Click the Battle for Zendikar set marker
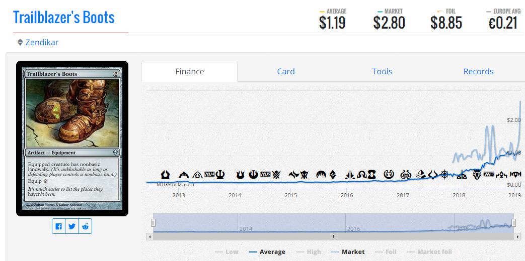Screen dimensions: 525x261 (x=333, y=175)
